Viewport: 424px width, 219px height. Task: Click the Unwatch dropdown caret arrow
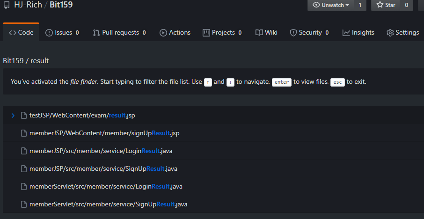347,5
